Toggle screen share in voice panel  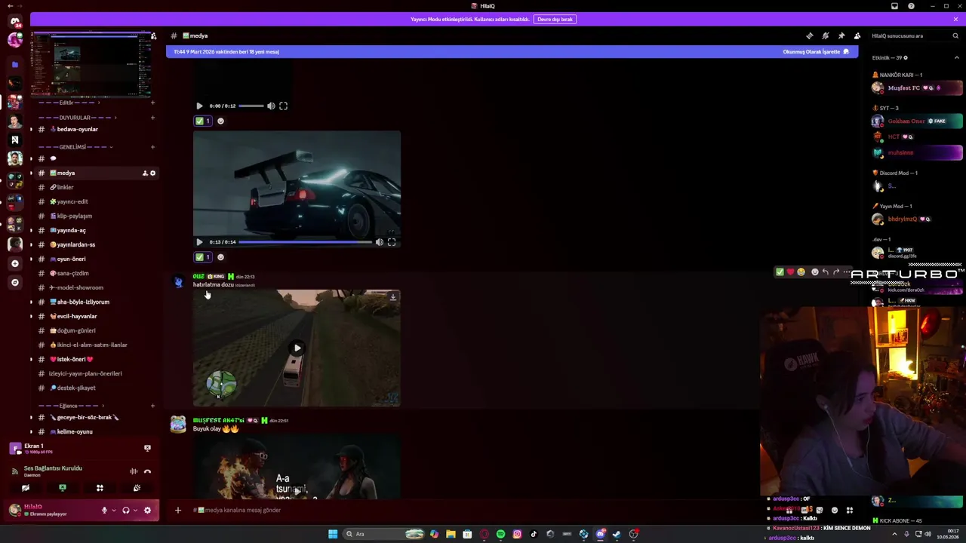63,488
